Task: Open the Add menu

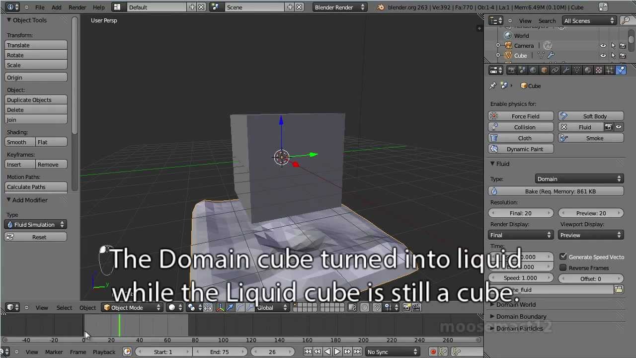Action: 57,7
